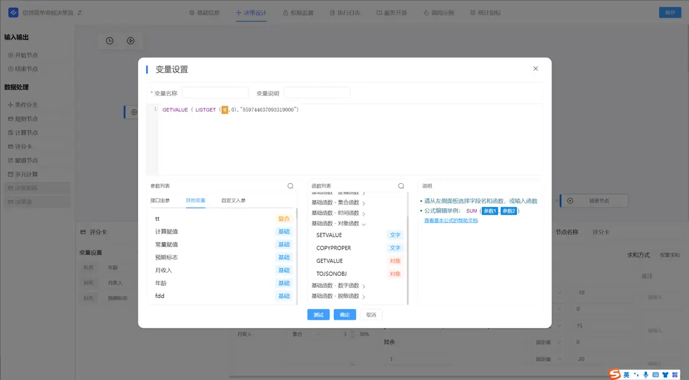Select the fdd variable
This screenshot has width=689, height=380.
point(223,295)
